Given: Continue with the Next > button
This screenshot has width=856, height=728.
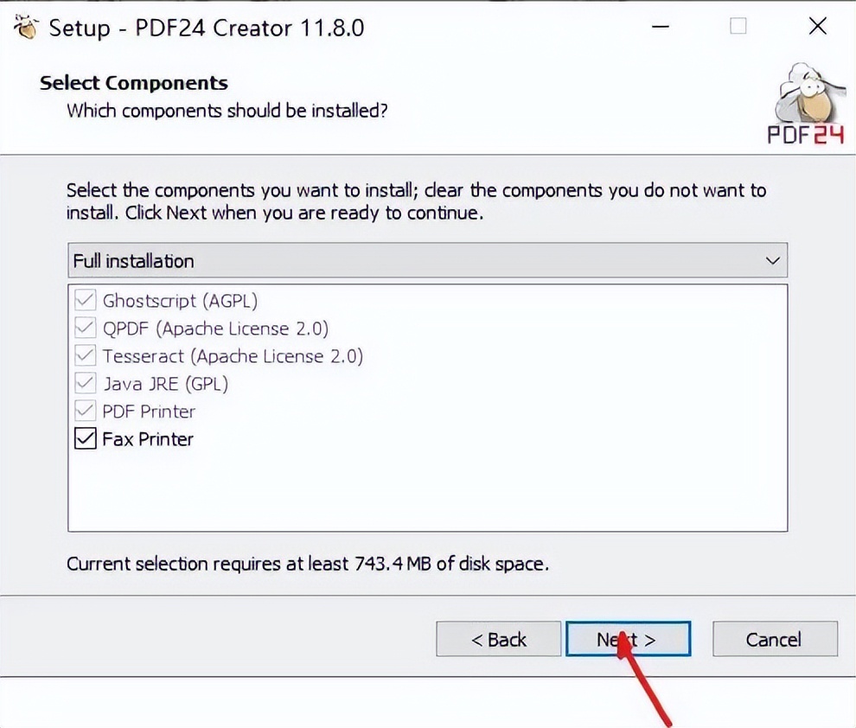Looking at the screenshot, I should (x=629, y=639).
